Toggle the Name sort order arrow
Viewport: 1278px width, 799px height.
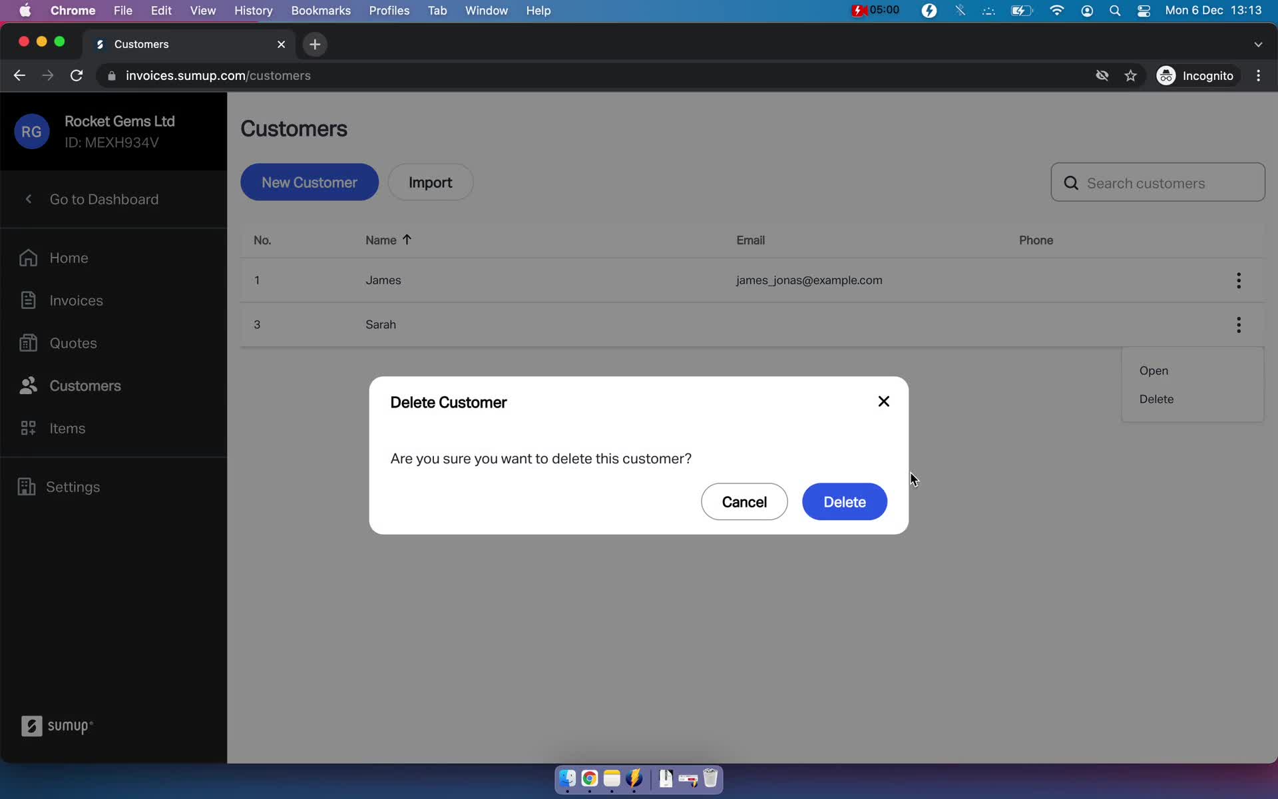[x=407, y=239]
